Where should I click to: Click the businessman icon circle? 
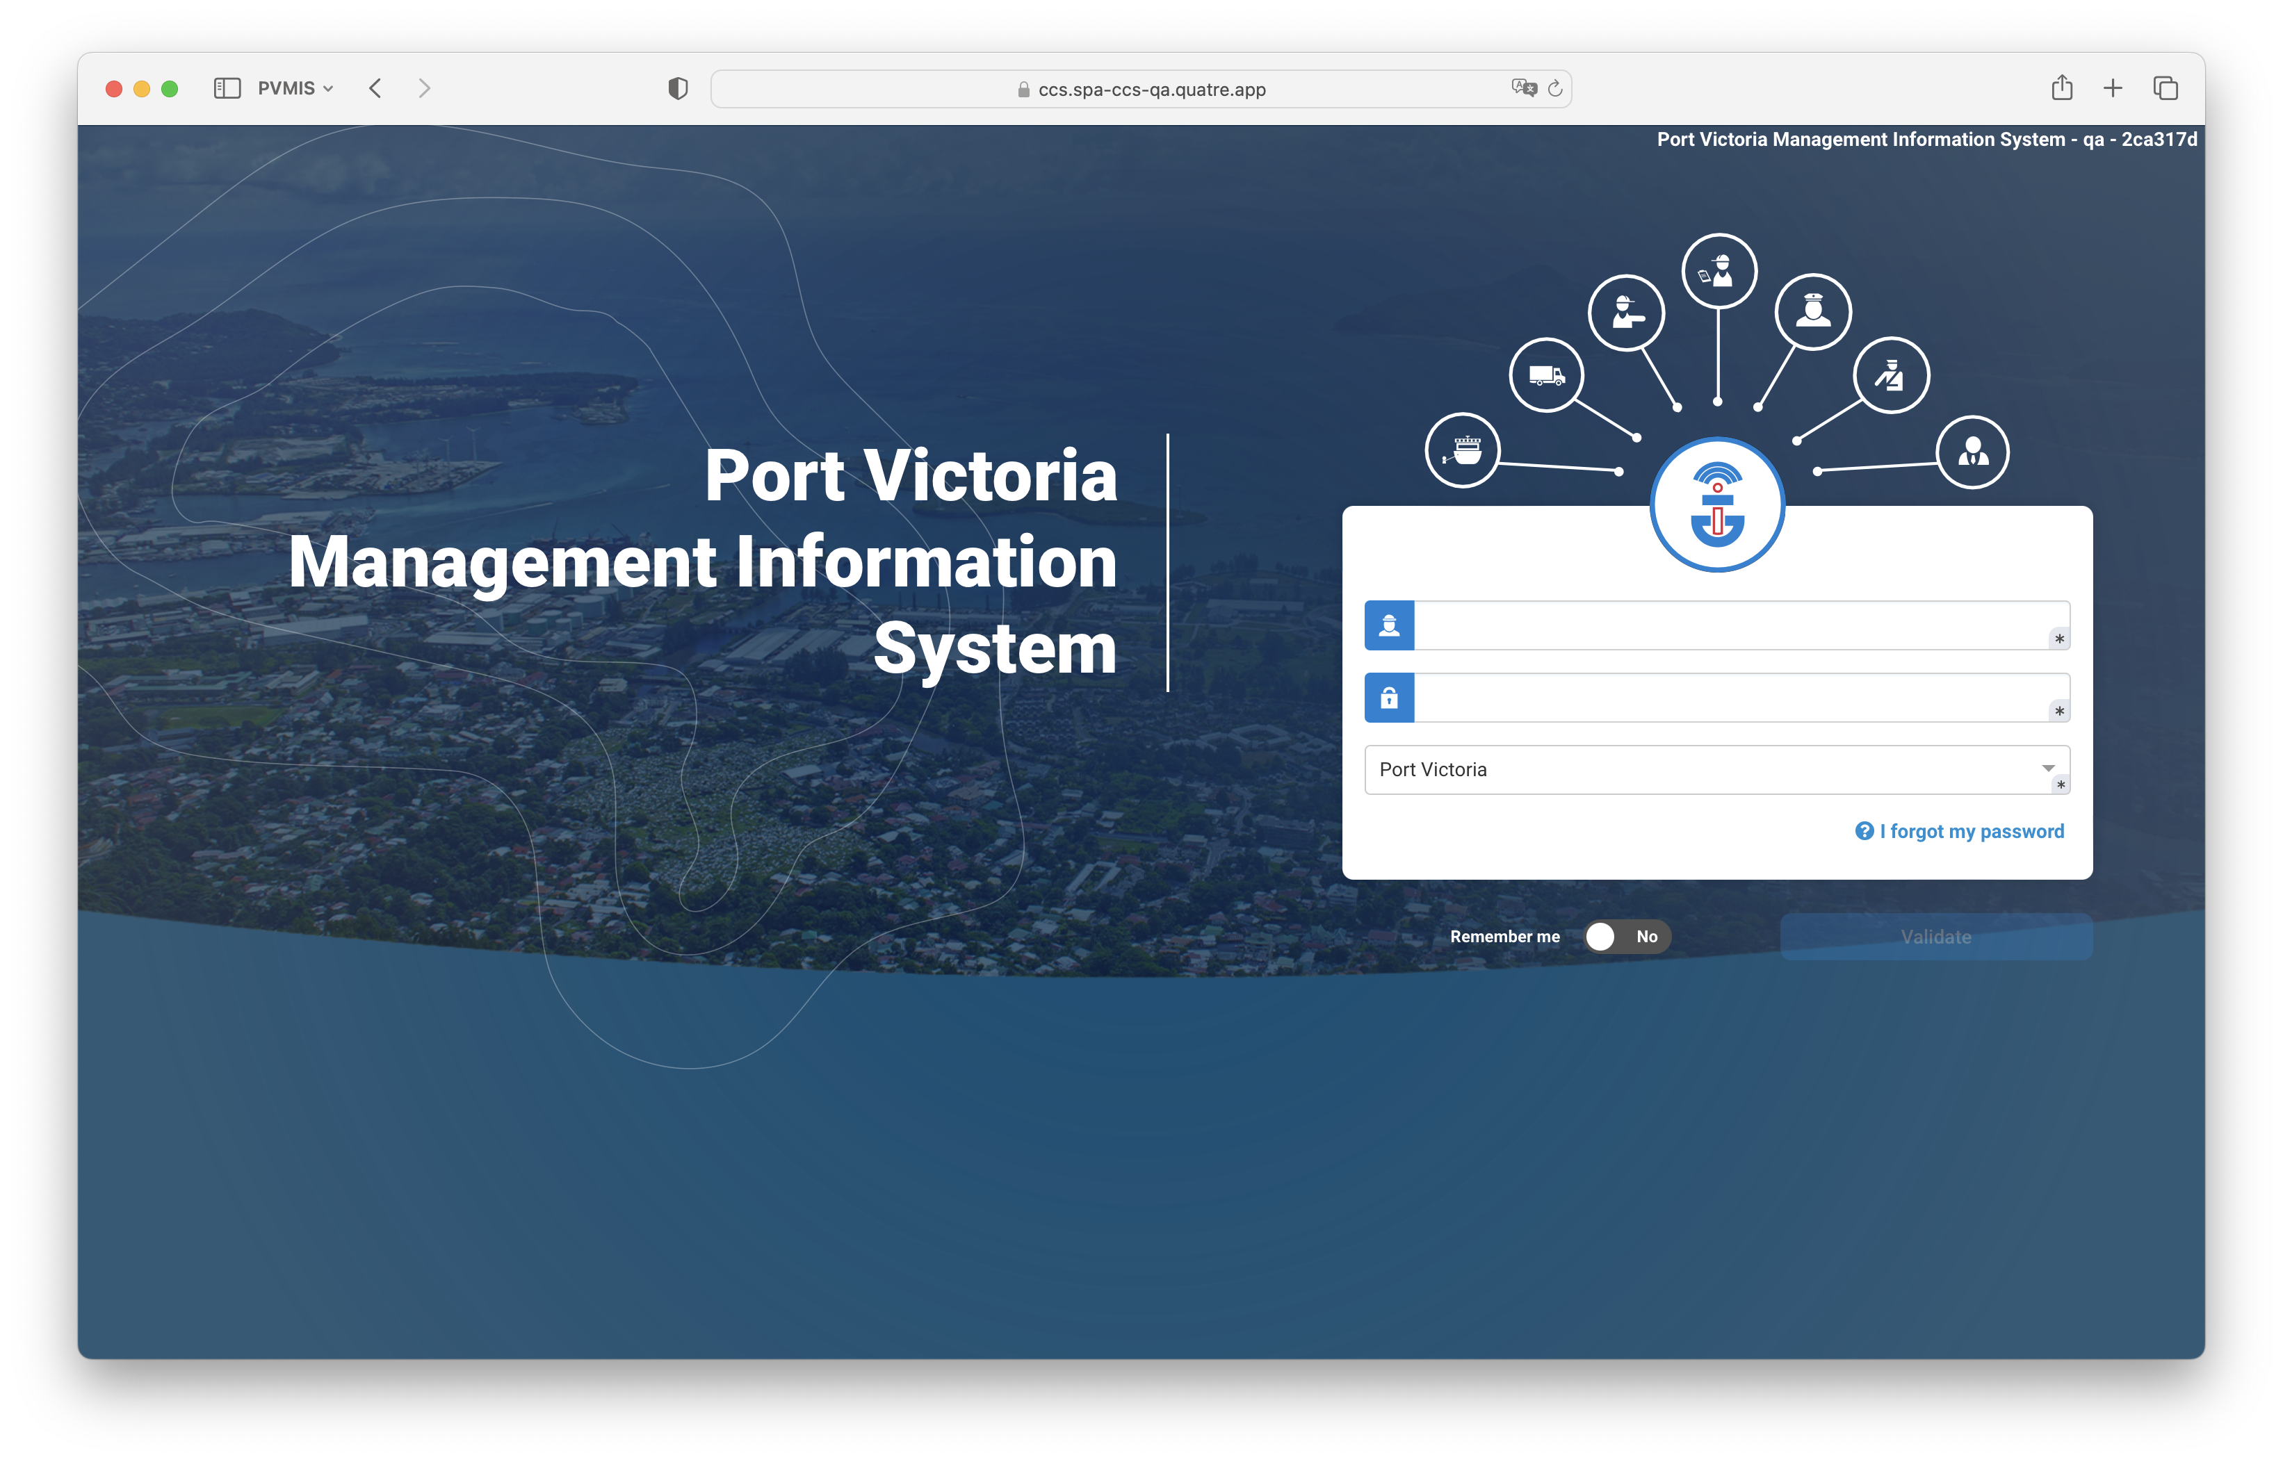1972,452
